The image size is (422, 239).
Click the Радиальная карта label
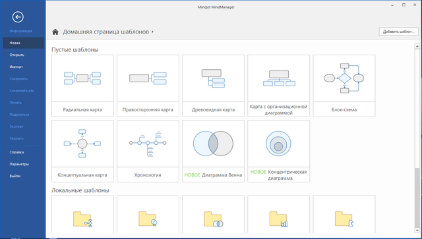pos(82,110)
